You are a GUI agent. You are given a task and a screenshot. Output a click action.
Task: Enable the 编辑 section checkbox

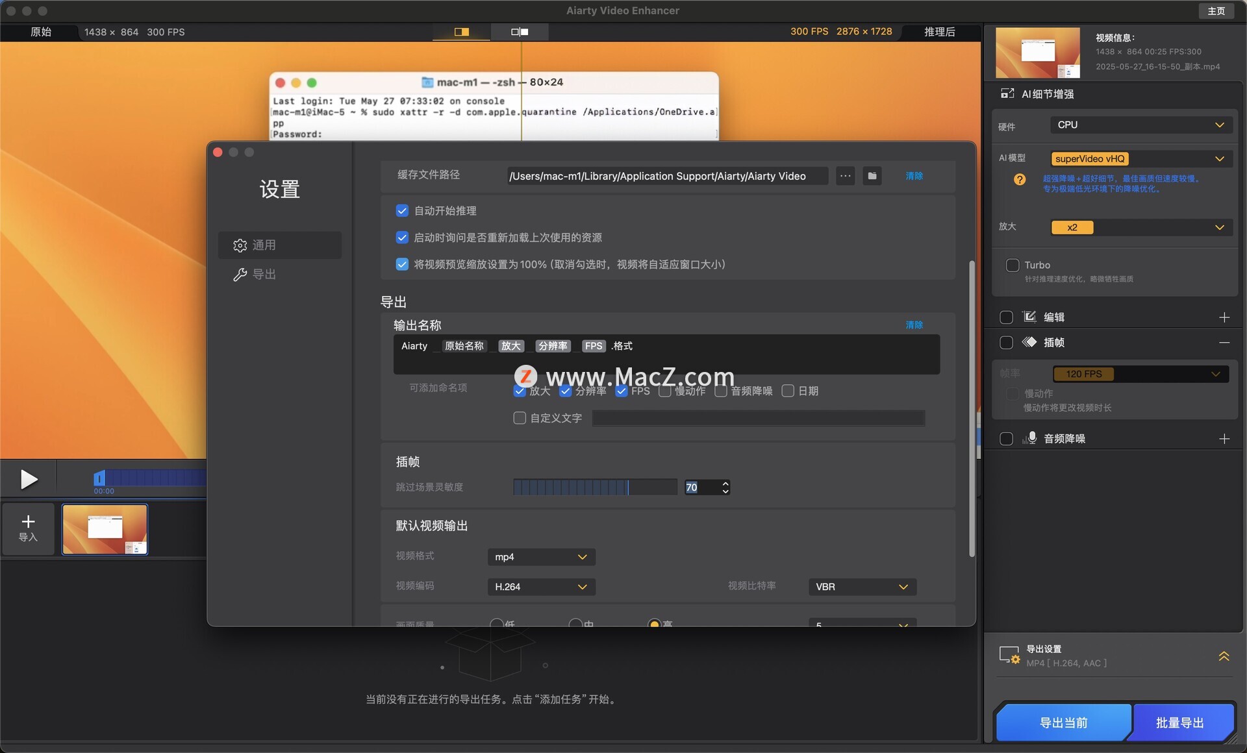click(x=1006, y=317)
